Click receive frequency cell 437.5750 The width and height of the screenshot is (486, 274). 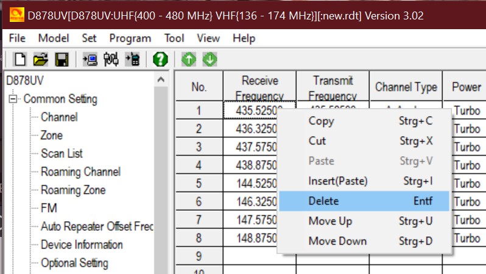(250, 147)
